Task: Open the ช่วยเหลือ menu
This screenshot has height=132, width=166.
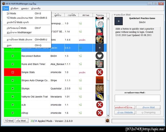Action: pyautogui.click(x=36, y=8)
